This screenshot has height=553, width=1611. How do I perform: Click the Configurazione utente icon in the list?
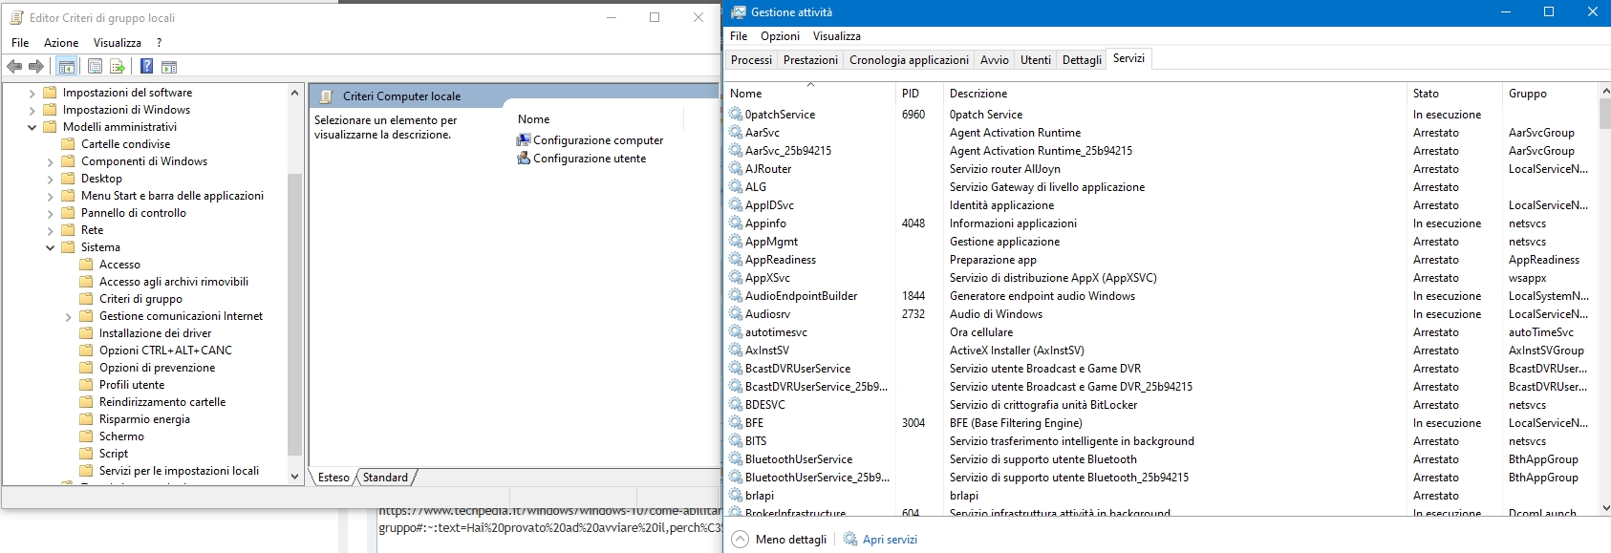pyautogui.click(x=524, y=159)
